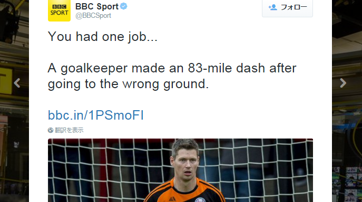Screen dimensions: 362x202
Task: Click the tweet text about 83-mile dash
Action: (x=172, y=76)
